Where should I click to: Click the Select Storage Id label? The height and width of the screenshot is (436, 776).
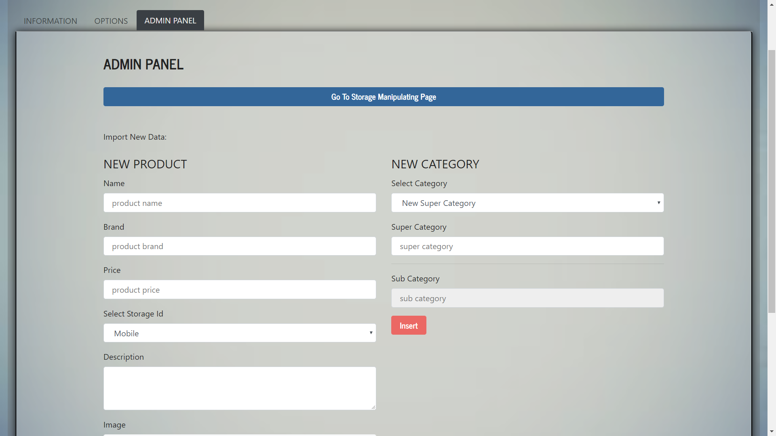(x=133, y=314)
